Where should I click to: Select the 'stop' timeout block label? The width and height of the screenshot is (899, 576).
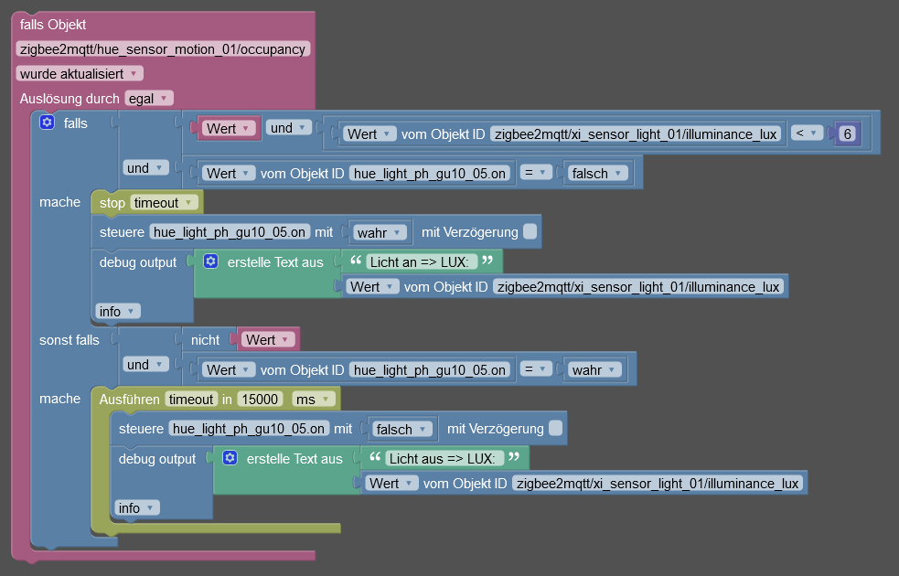tap(112, 203)
